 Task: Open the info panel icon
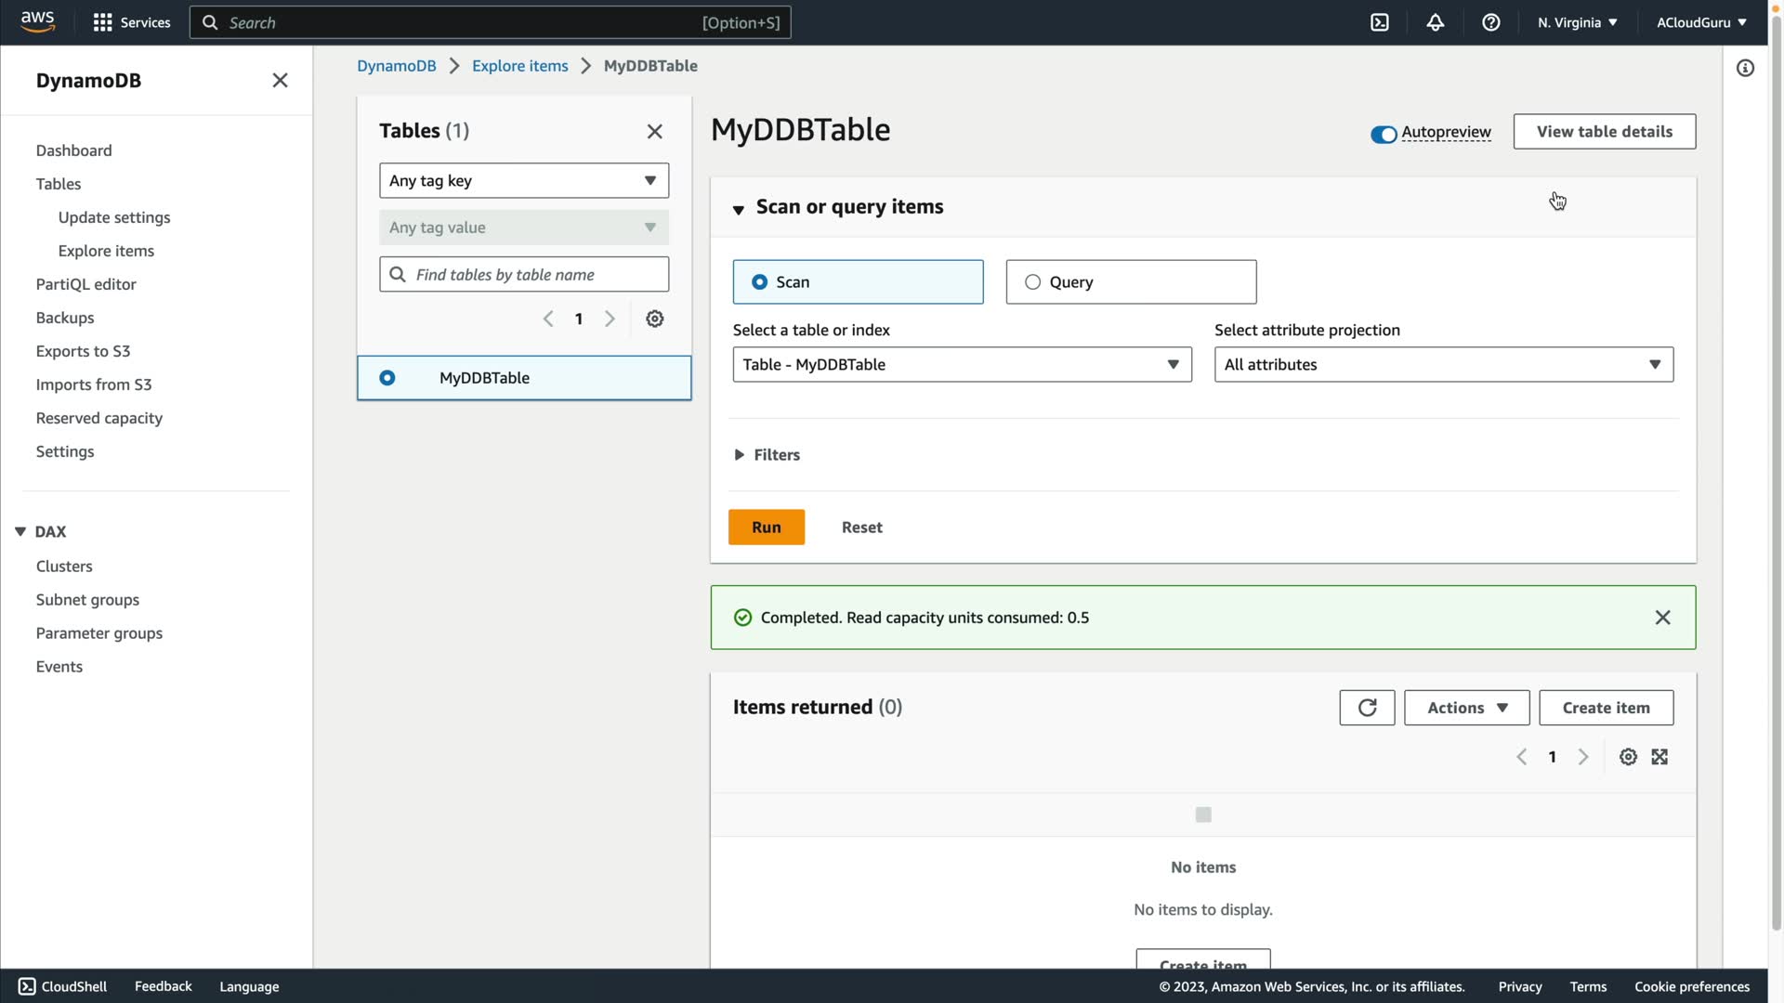pyautogui.click(x=1745, y=68)
